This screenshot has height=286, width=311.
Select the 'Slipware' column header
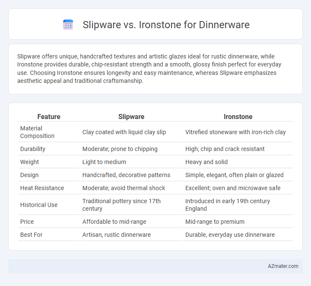tap(131, 117)
